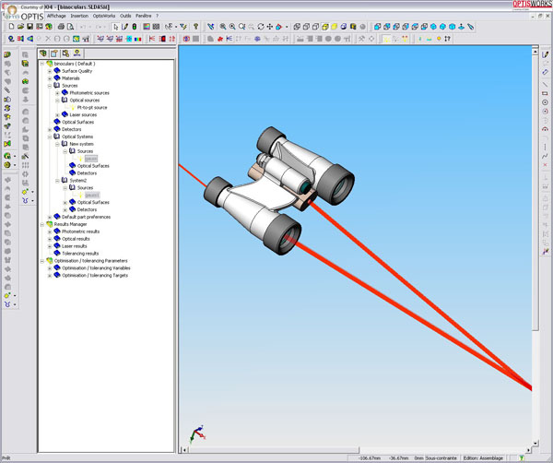Screen dimensions: 553x463
Task: Open the Insertion menu
Action: coord(79,16)
